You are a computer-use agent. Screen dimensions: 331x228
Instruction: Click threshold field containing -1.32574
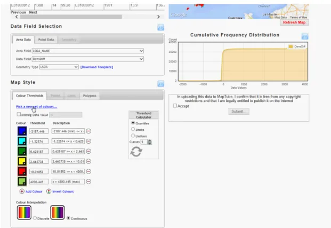click(x=39, y=141)
